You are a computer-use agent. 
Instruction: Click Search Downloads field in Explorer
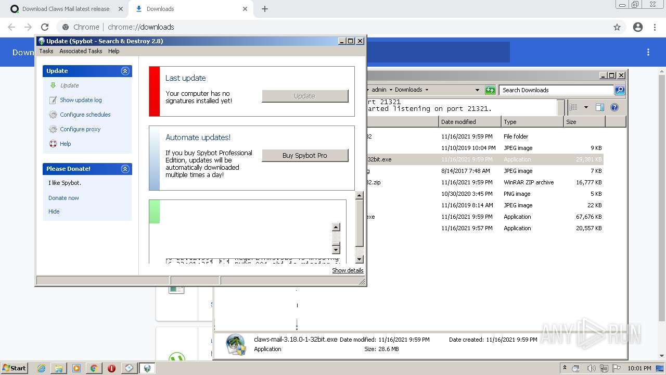point(556,90)
